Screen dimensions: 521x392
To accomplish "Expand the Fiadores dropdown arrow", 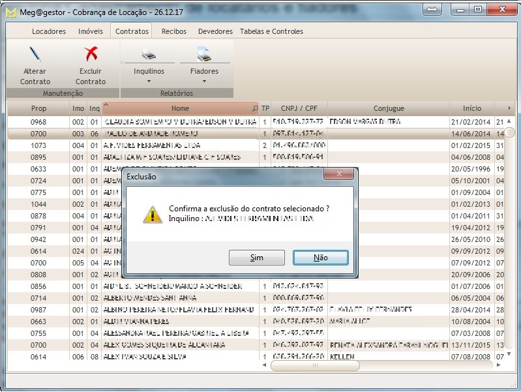I will (204, 81).
